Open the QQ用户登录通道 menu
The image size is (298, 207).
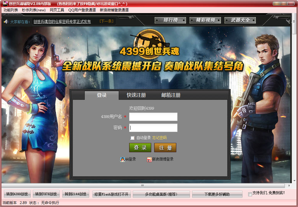pos(82,10)
